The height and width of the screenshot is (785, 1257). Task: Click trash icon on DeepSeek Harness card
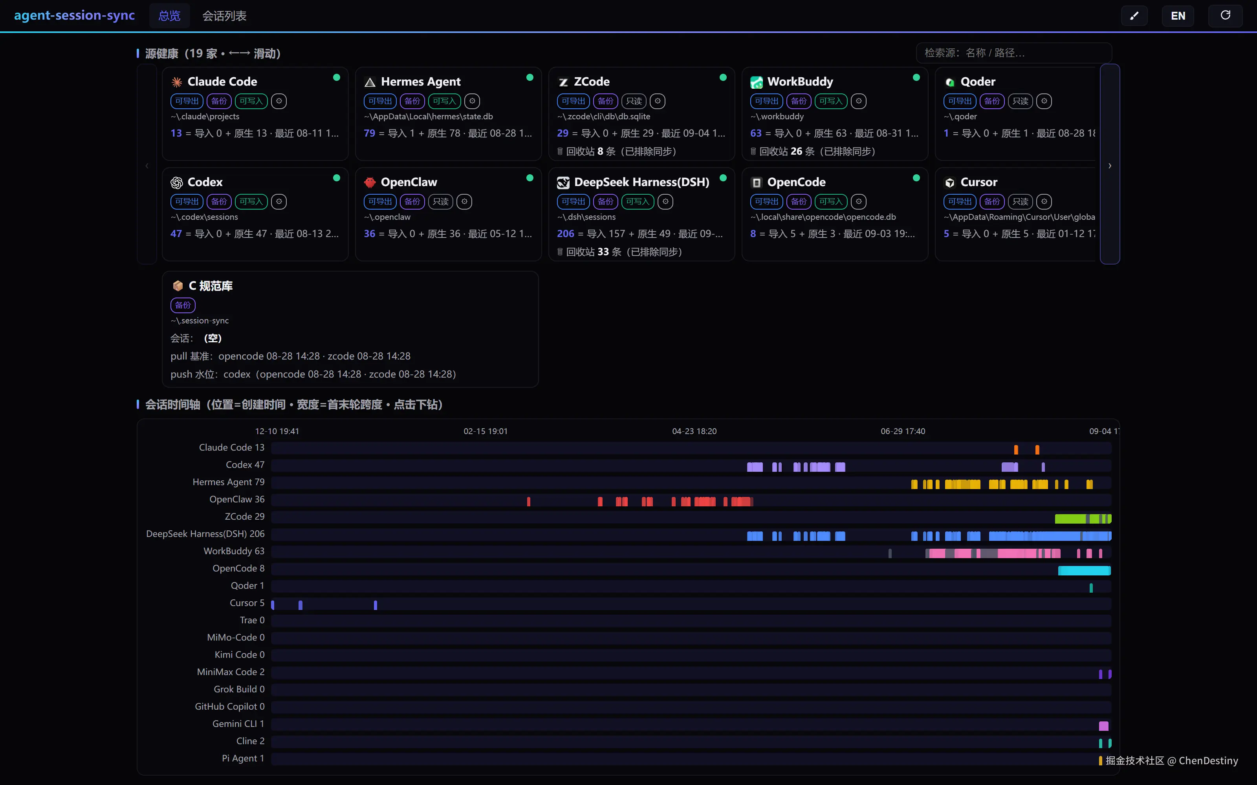[560, 252]
